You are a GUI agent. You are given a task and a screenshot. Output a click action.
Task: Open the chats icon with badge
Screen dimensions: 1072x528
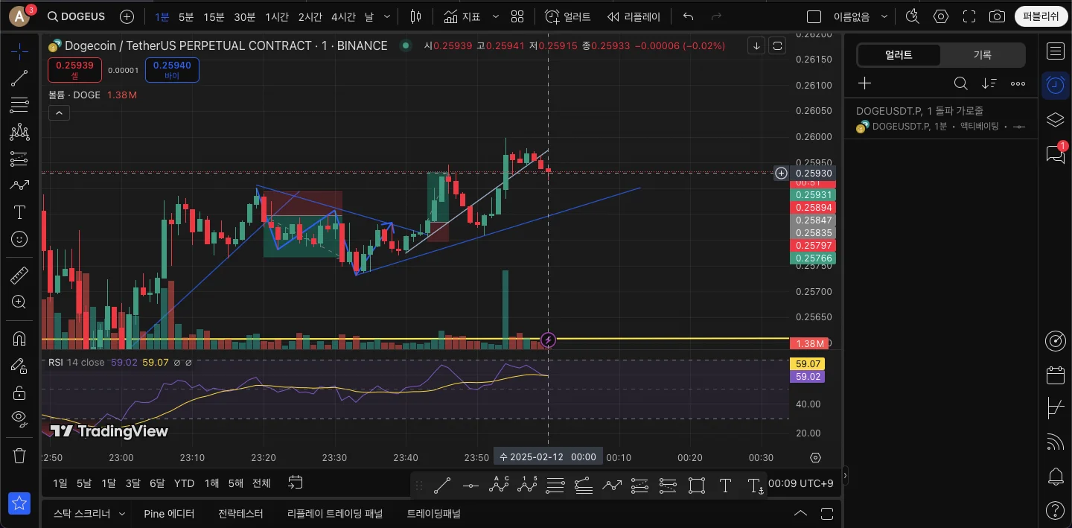pyautogui.click(x=1055, y=154)
